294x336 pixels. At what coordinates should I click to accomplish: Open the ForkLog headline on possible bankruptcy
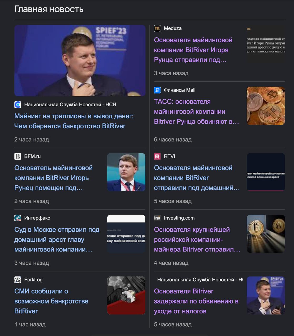tap(51, 301)
